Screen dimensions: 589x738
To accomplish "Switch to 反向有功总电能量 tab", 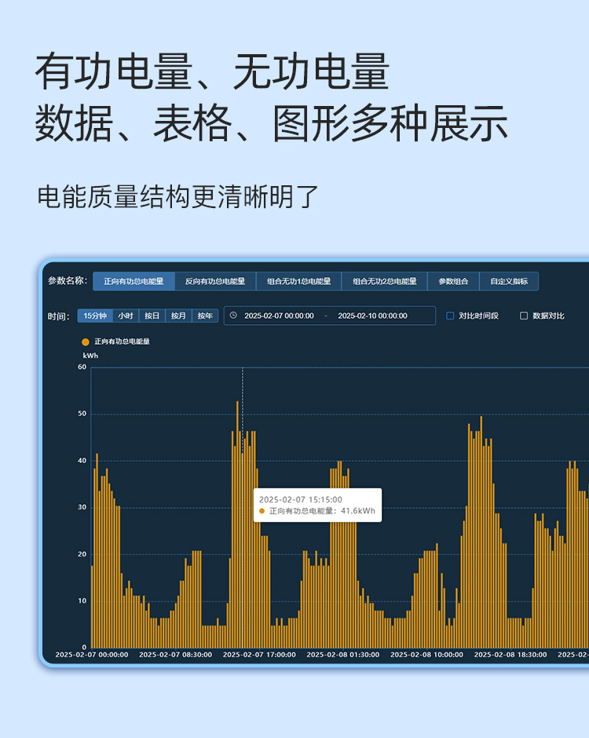I will [215, 281].
